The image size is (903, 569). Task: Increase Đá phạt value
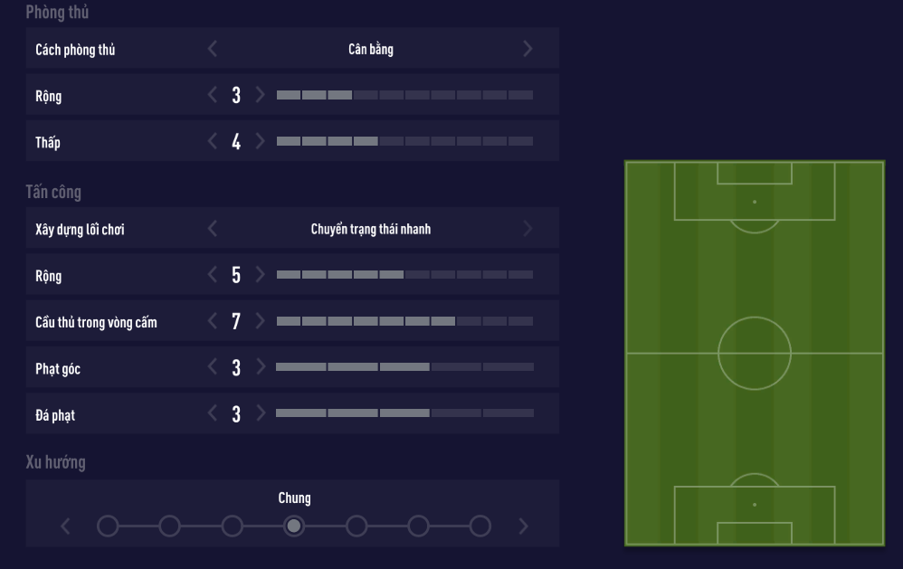[x=260, y=413]
